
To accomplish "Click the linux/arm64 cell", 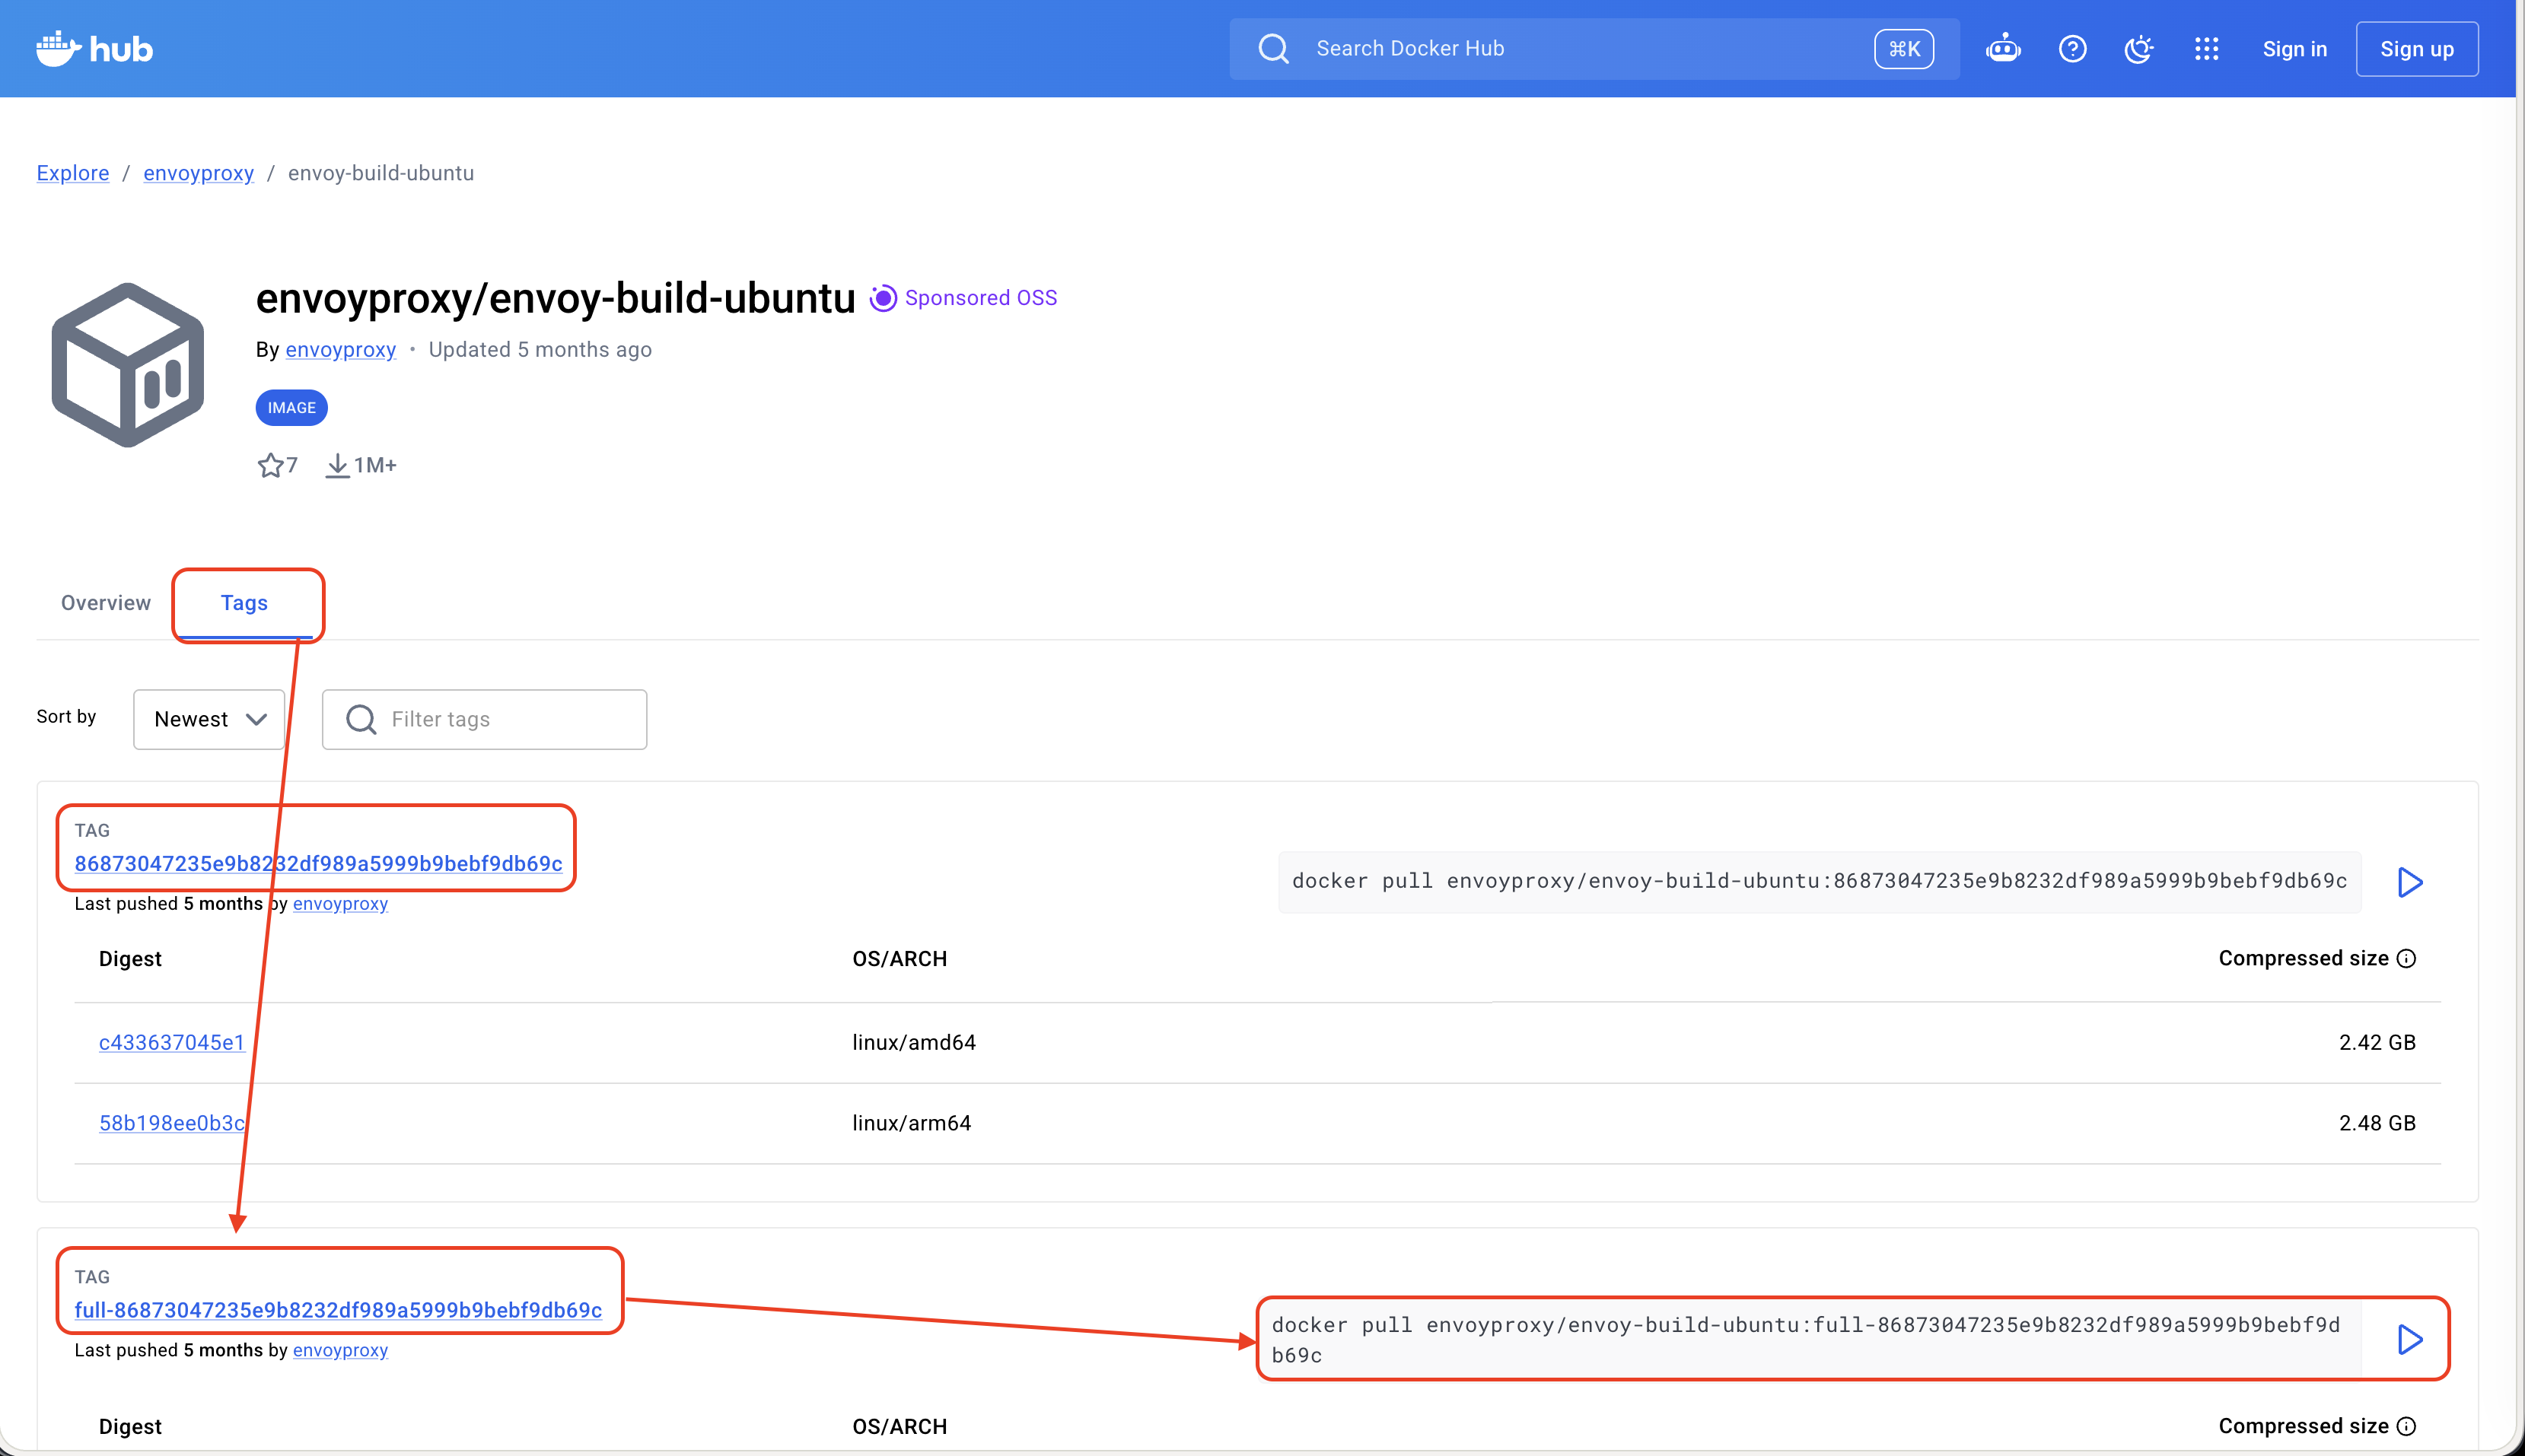I will point(912,1123).
